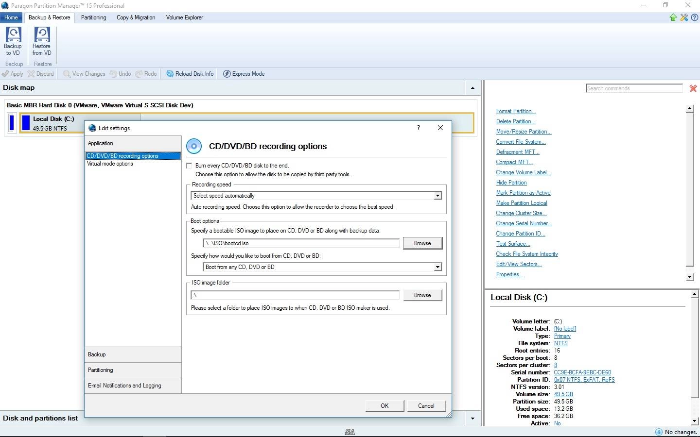Click the Test Surface link
The image size is (700, 437).
513,244
